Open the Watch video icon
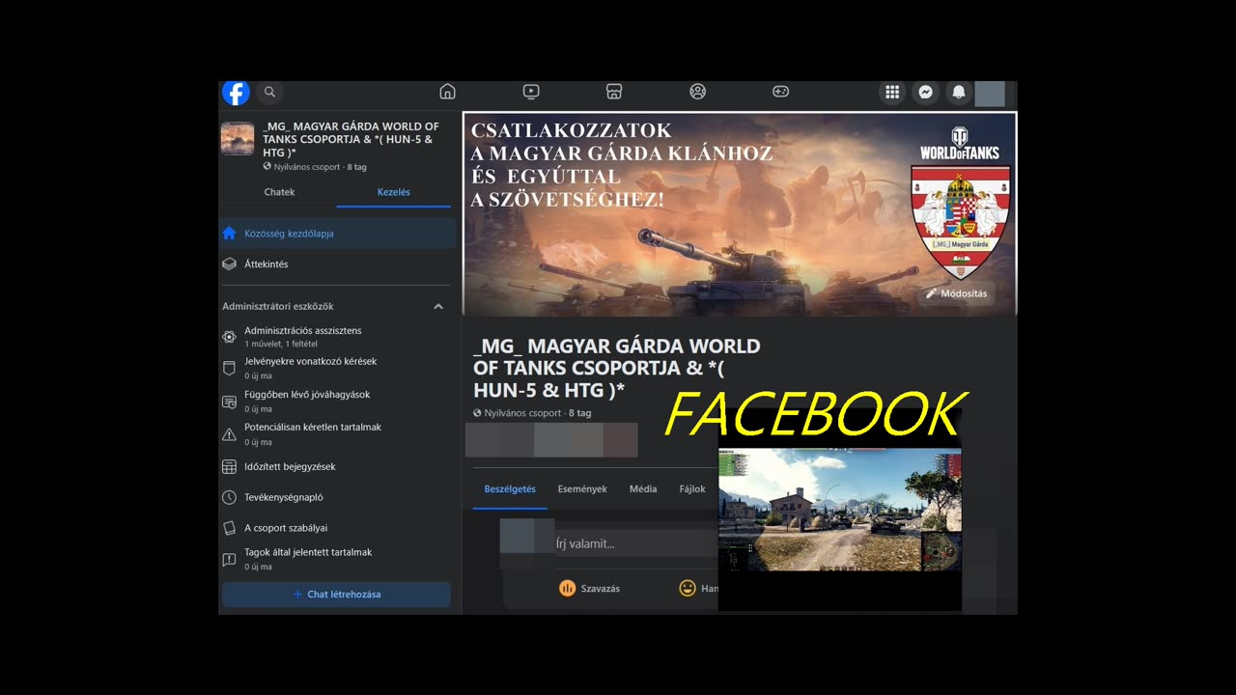 point(531,92)
